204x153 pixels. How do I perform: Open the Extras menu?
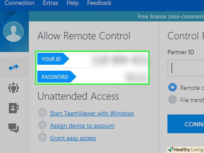click(50, 3)
